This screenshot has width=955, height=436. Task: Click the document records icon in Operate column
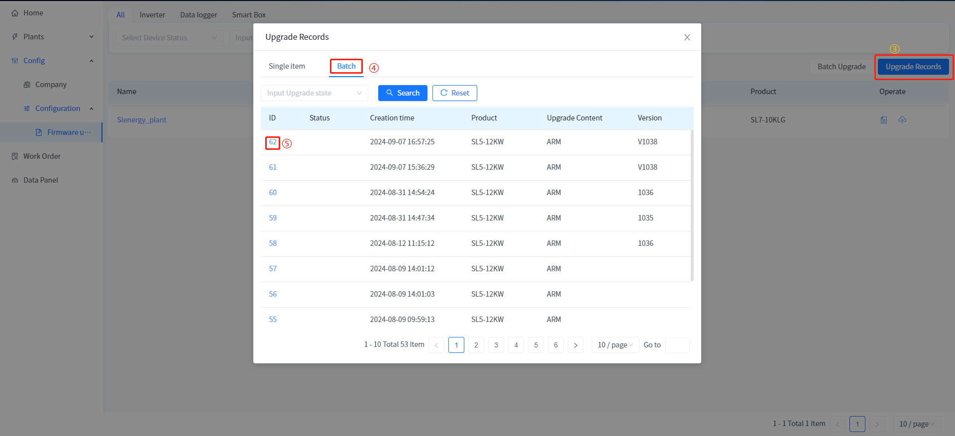(x=883, y=120)
